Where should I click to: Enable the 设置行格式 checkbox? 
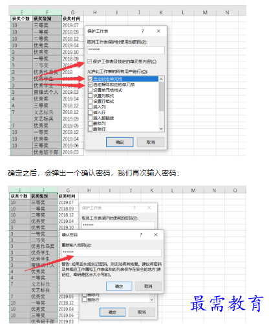click(90, 101)
